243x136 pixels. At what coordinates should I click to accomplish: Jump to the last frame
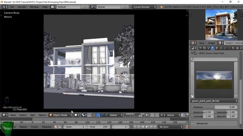[155, 127]
